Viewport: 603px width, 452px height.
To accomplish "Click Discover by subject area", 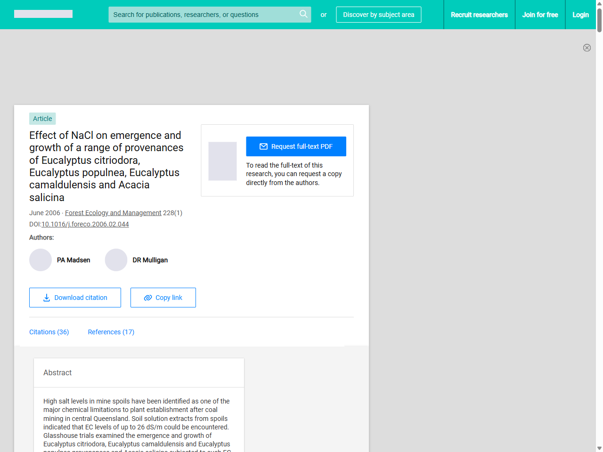I will [x=378, y=15].
